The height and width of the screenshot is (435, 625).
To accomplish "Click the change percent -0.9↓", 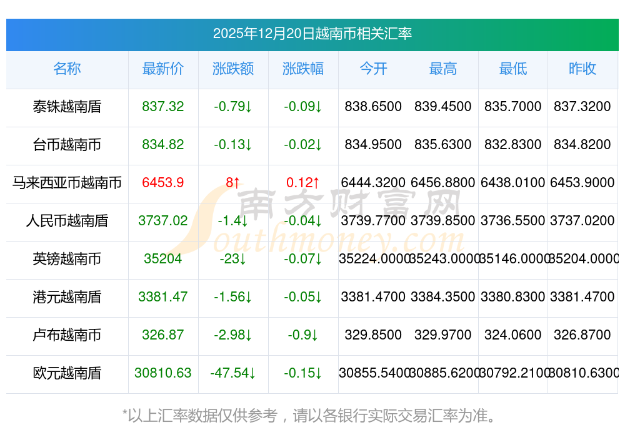I will click(x=303, y=335).
